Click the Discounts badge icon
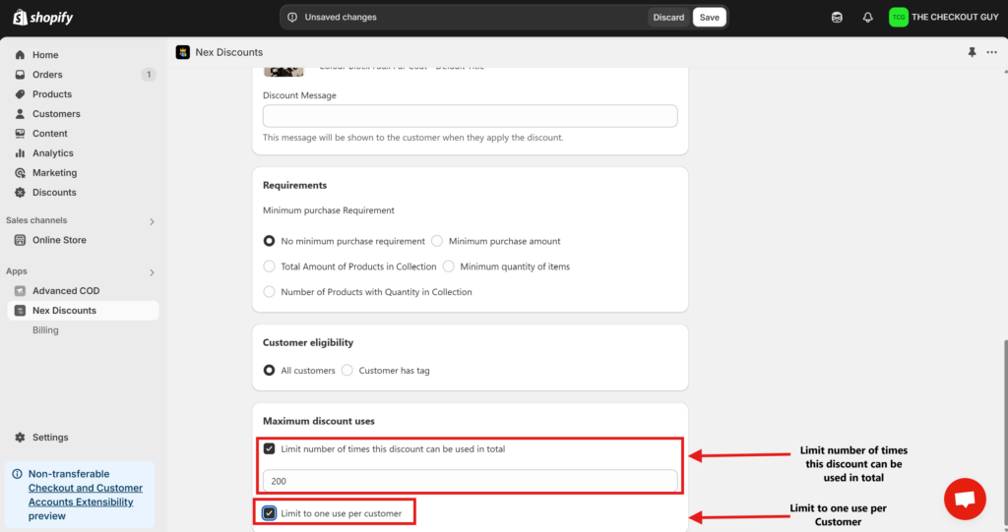Viewport: 1008px width, 532px height. click(x=20, y=192)
